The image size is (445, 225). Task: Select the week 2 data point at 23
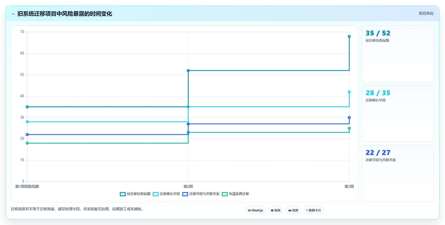click(188, 132)
